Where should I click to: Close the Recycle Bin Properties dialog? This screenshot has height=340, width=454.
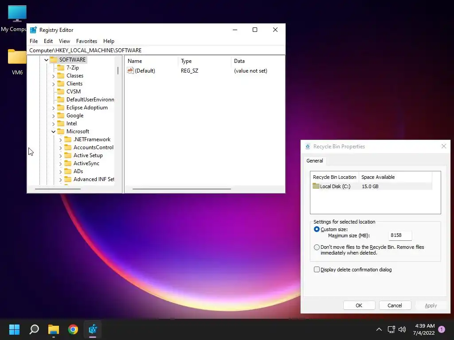pyautogui.click(x=443, y=146)
